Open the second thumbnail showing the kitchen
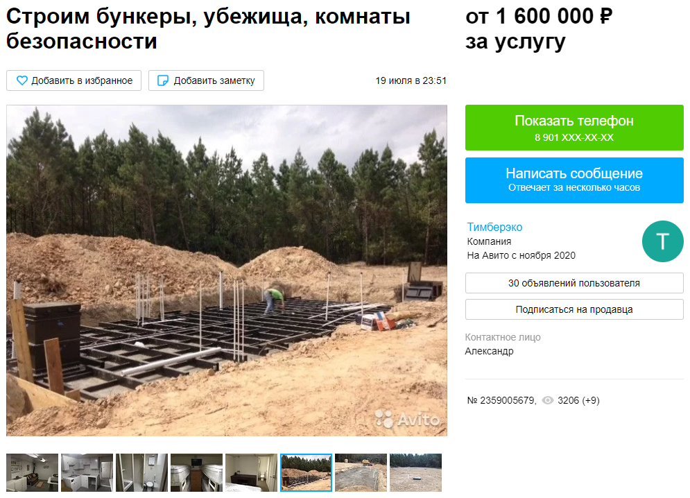This screenshot has width=690, height=498. [x=87, y=472]
